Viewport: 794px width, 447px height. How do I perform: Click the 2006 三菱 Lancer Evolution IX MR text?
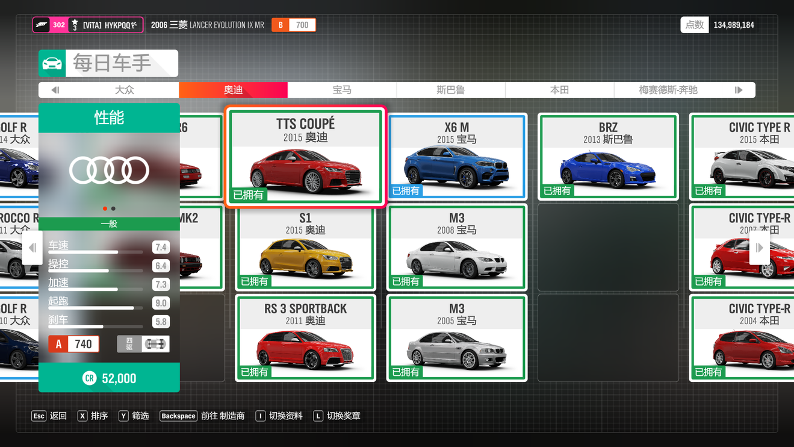(207, 25)
